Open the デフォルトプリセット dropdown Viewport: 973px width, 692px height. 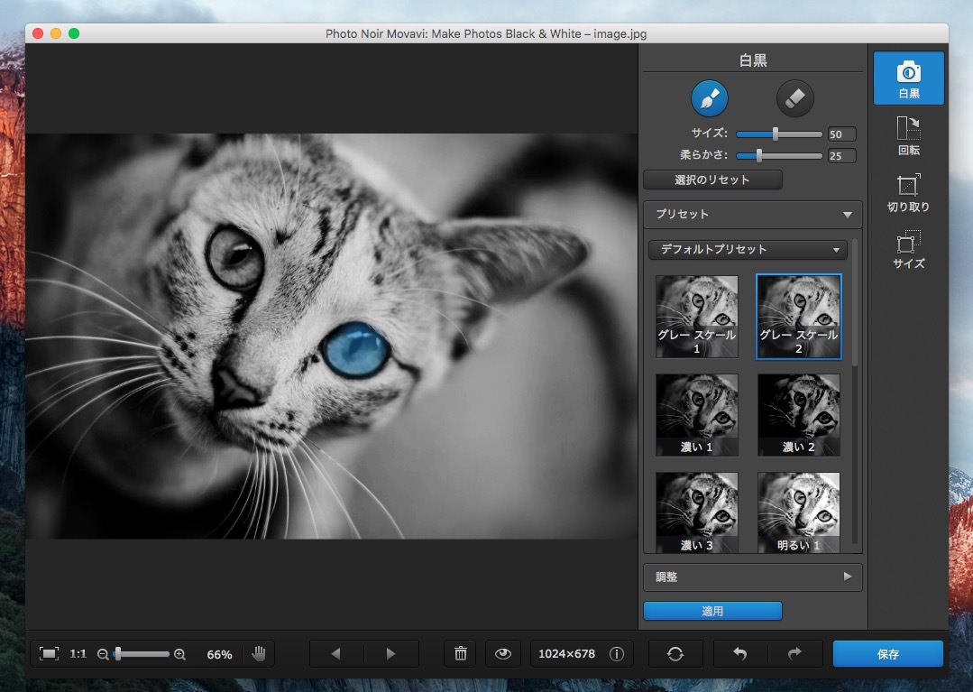[x=748, y=249]
